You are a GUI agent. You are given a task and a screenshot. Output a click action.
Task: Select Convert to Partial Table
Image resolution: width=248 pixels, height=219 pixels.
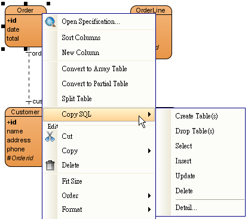pos(99,84)
